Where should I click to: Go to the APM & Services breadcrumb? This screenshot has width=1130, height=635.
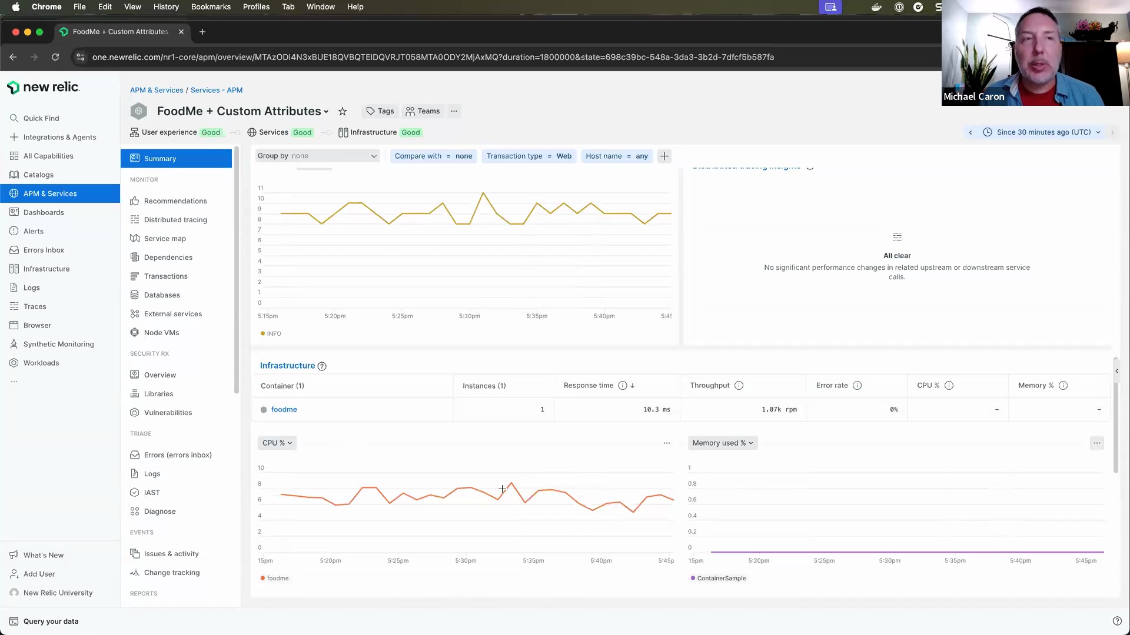coord(157,91)
